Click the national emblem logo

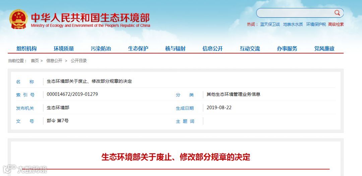pyautogui.click(x=19, y=19)
